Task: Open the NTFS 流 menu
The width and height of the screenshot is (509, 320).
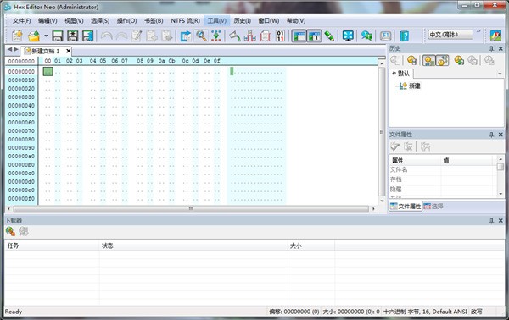Action: coord(185,20)
